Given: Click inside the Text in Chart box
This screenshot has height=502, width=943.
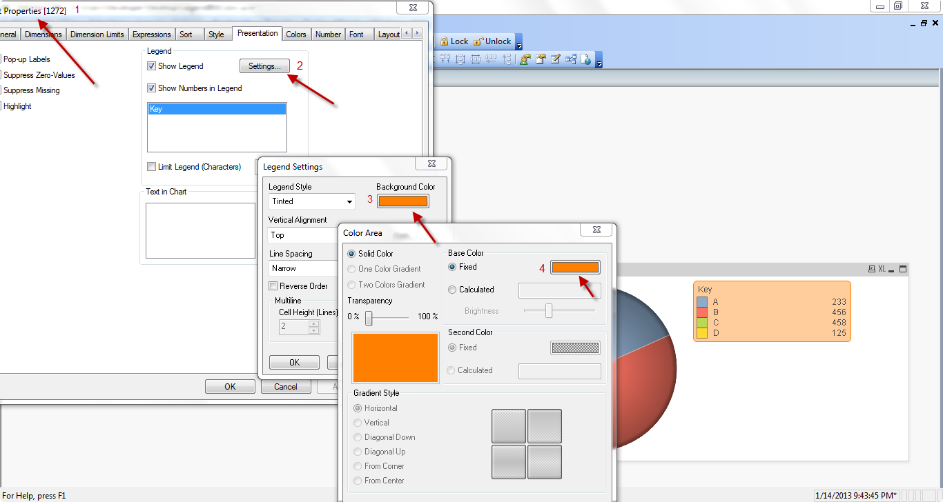Looking at the screenshot, I should [201, 230].
